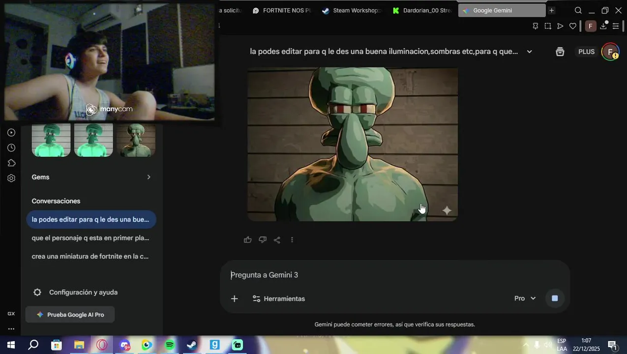Show hidden system tray icons
The width and height of the screenshot is (627, 354).
point(525,345)
